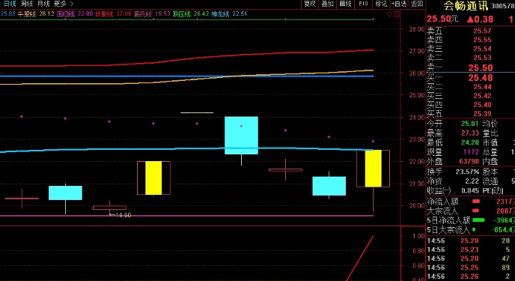Click the 20.00 price axis label
The image size is (515, 281).
point(417,206)
